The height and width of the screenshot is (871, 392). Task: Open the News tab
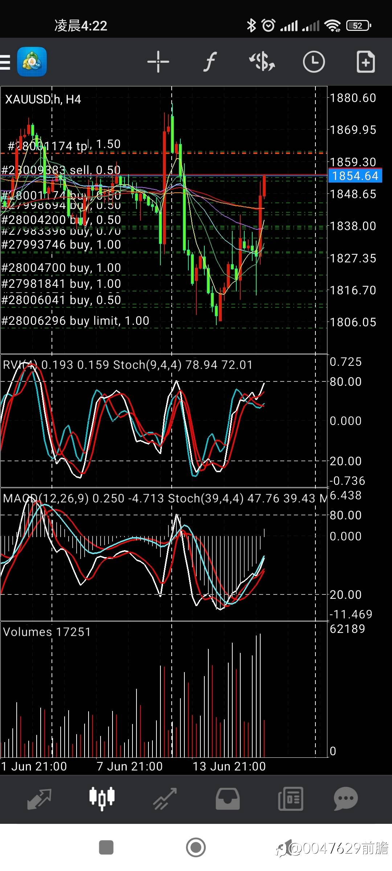[x=290, y=799]
